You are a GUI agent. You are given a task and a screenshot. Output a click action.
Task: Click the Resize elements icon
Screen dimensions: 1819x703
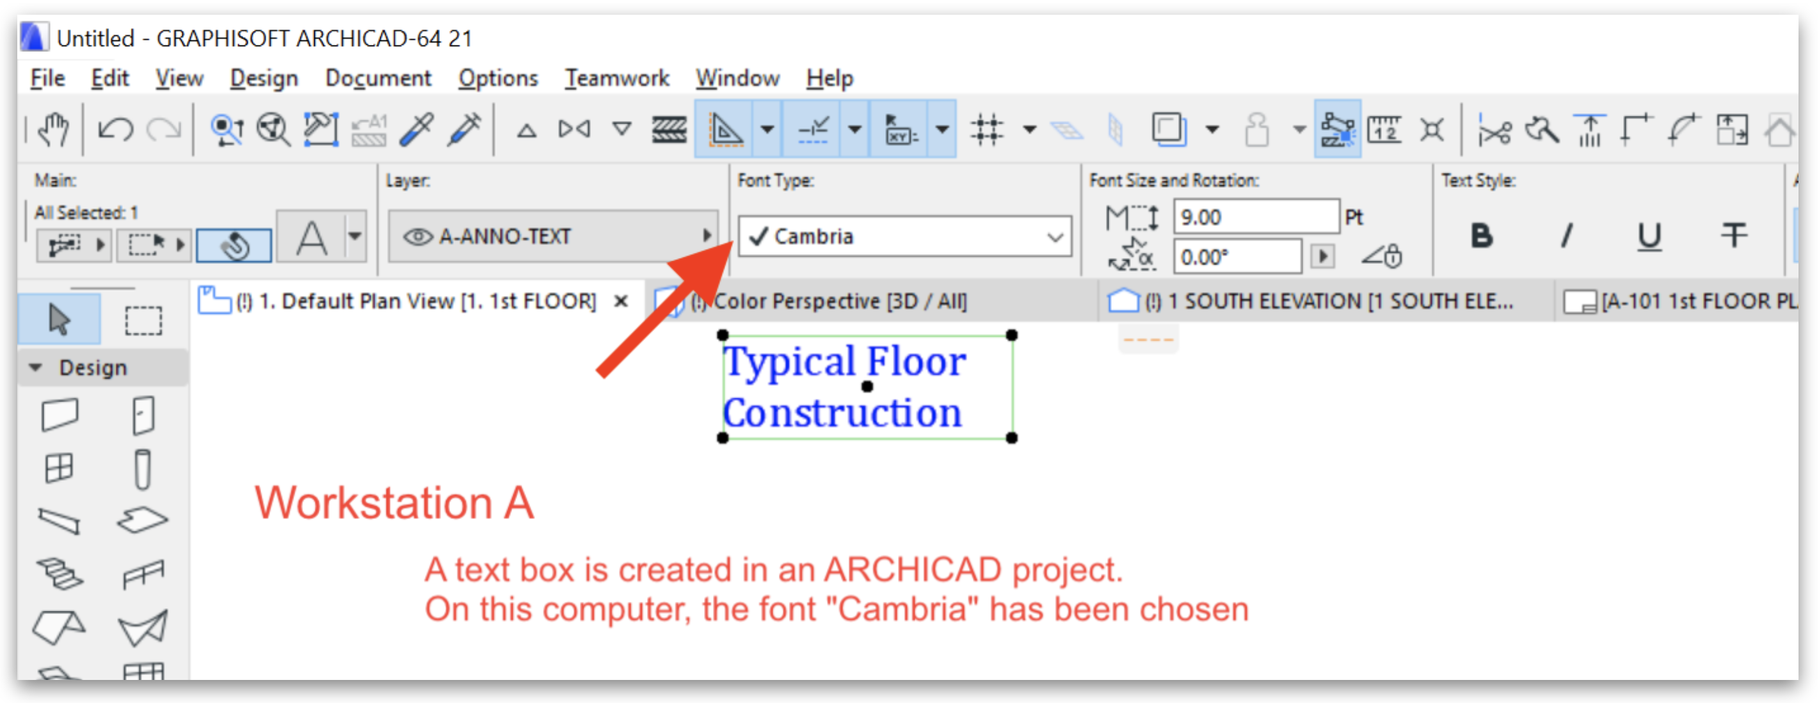[1732, 129]
